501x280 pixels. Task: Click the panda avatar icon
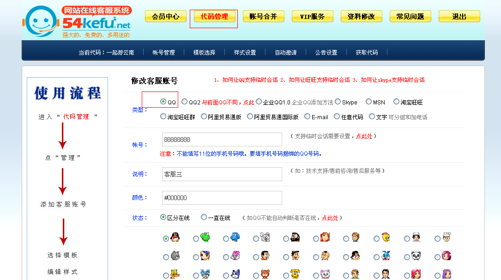tap(416, 256)
